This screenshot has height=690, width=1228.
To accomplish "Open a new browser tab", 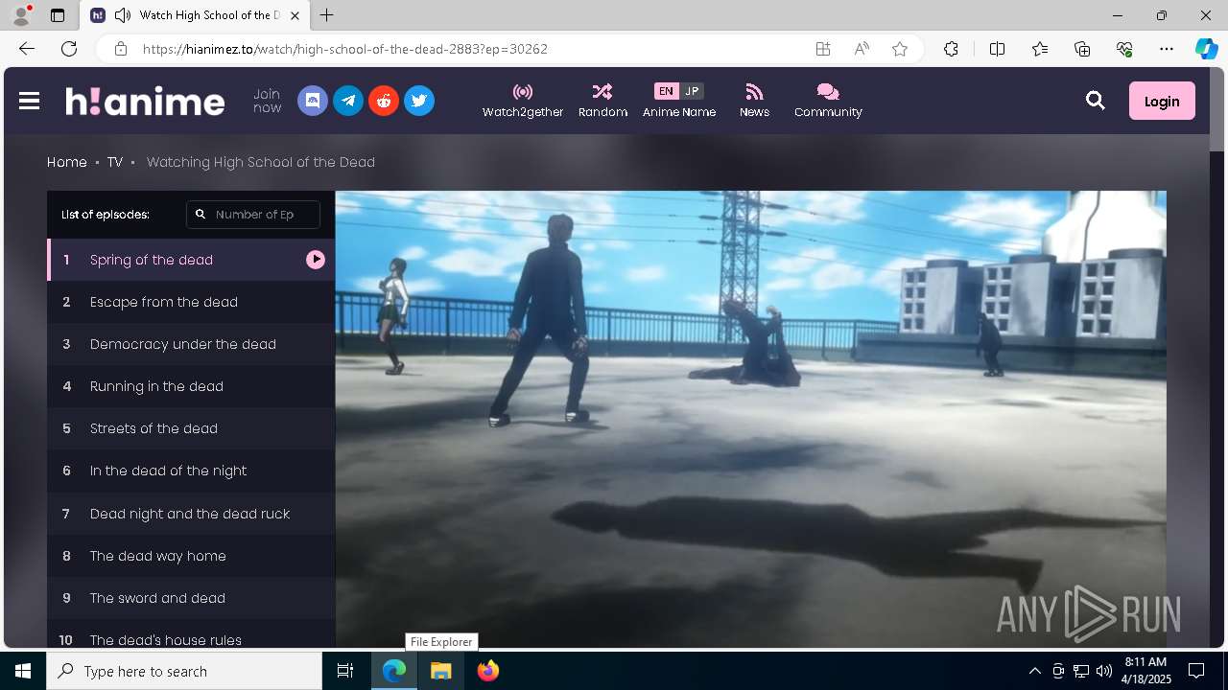I will [327, 15].
